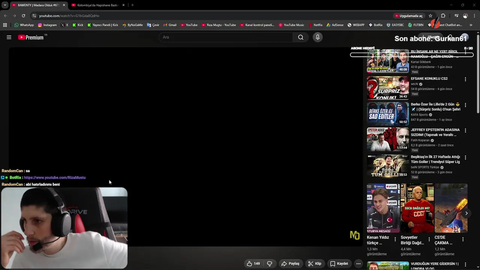Open options for Berke Özer video

pos(465,105)
